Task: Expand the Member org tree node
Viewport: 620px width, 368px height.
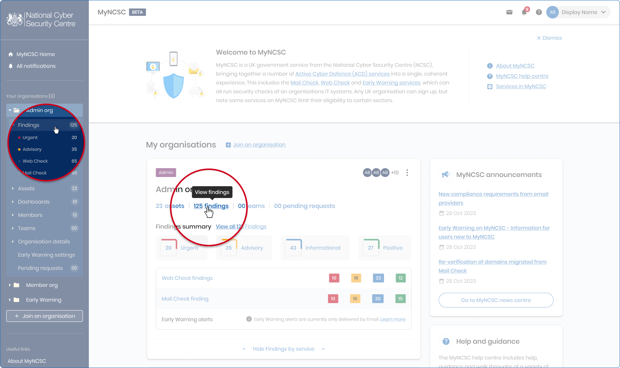Action: (10, 285)
